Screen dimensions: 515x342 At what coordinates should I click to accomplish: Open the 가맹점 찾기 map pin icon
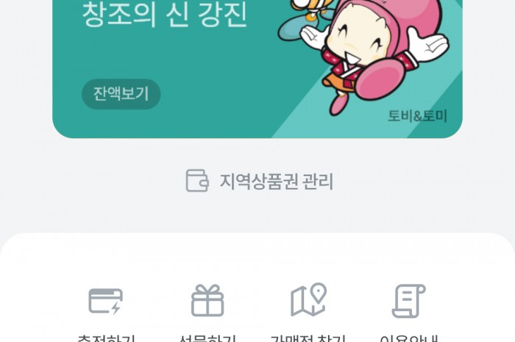[x=309, y=299]
